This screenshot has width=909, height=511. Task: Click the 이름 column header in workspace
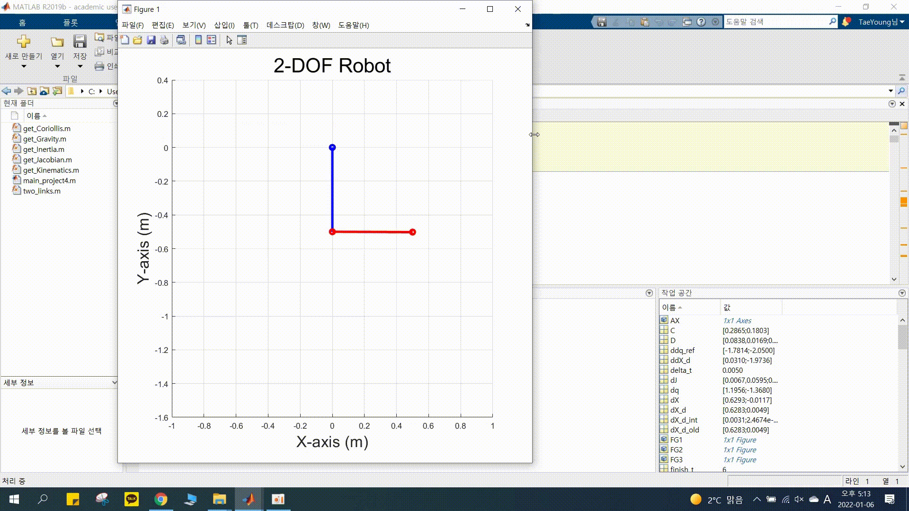coord(689,308)
